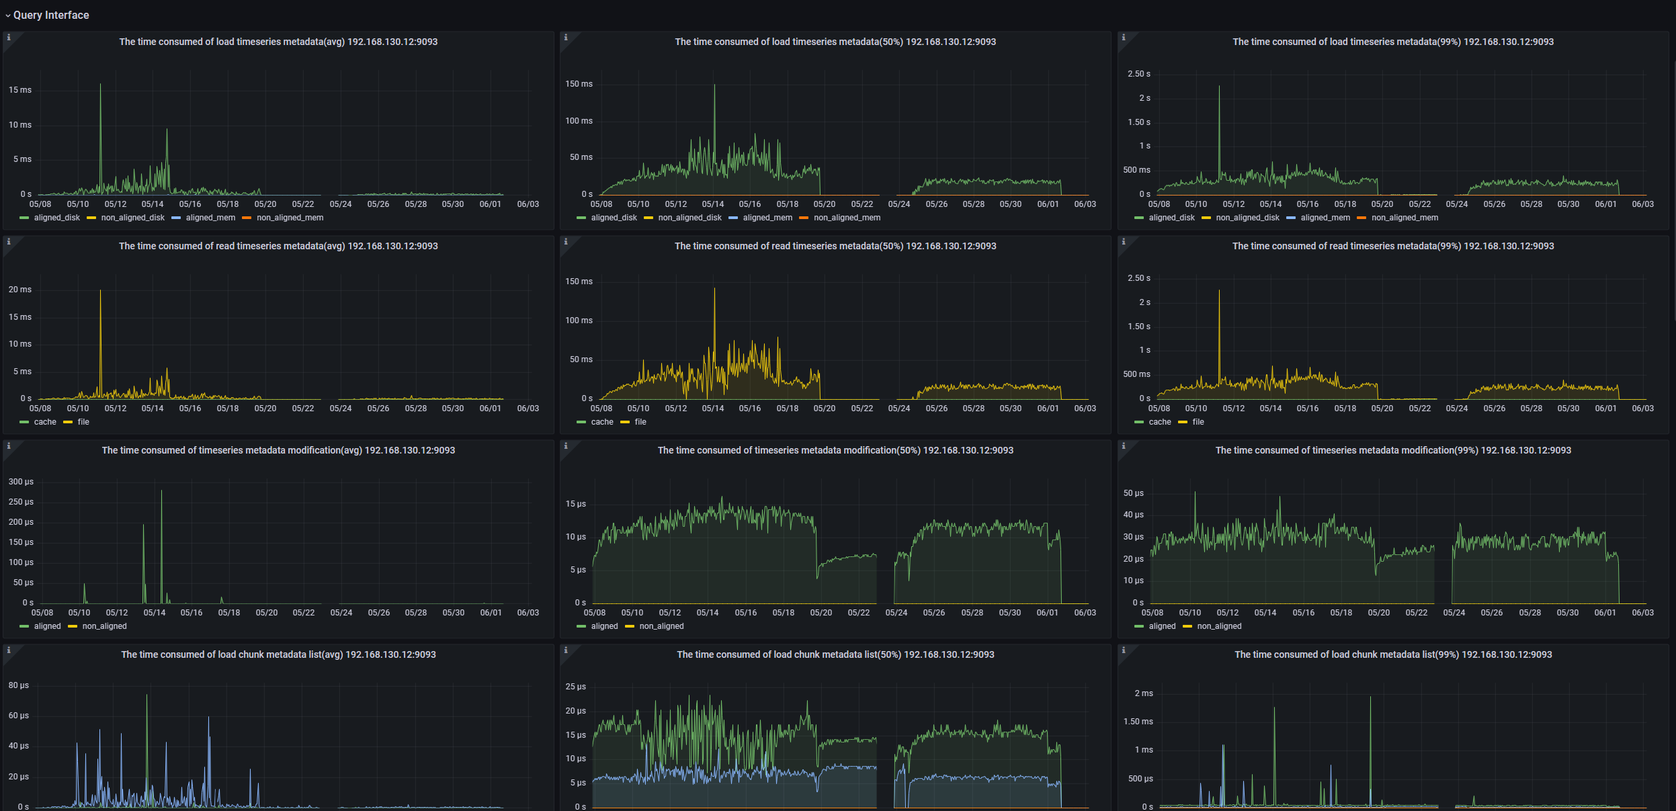Toggle non_aligned series in metadata modification(99%) legend
Screen dimensions: 1676x811
pos(1219,626)
